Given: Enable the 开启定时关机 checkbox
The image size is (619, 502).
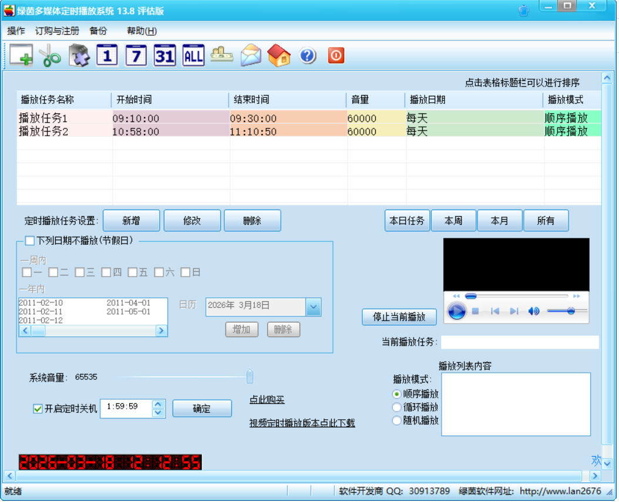Looking at the screenshot, I should [37, 409].
